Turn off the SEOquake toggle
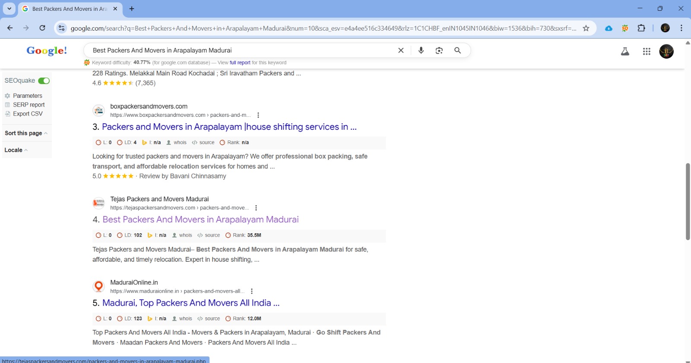 (44, 81)
